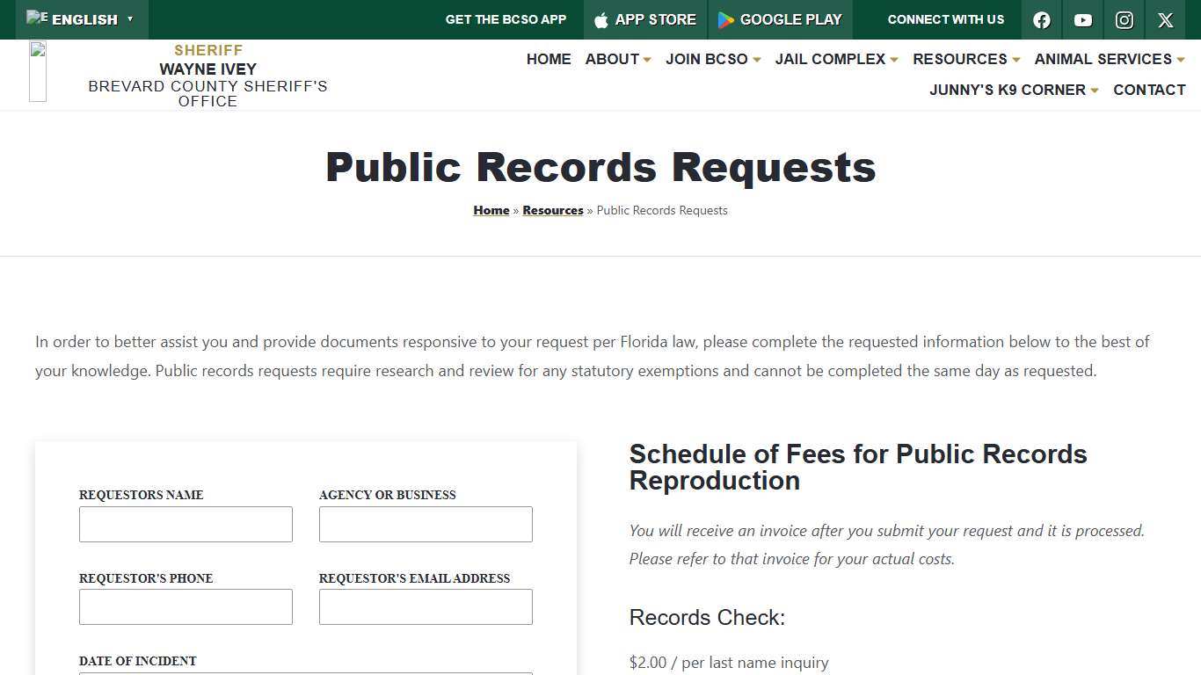Image resolution: width=1201 pixels, height=675 pixels.
Task: Click the Resources breadcrumb link
Action: pyautogui.click(x=553, y=210)
